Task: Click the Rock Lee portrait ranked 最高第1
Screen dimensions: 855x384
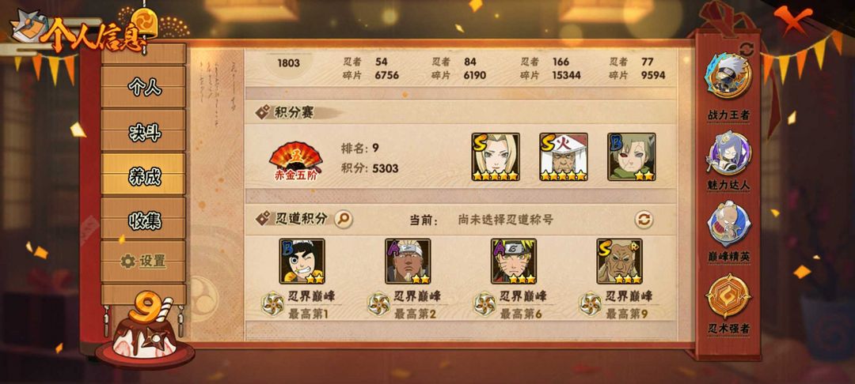Action: pos(302,261)
